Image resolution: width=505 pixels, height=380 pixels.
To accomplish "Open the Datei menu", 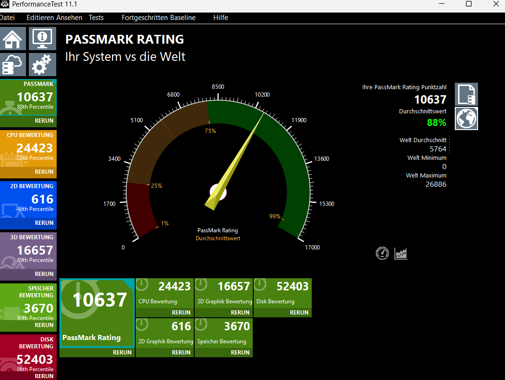I will 7,18.
